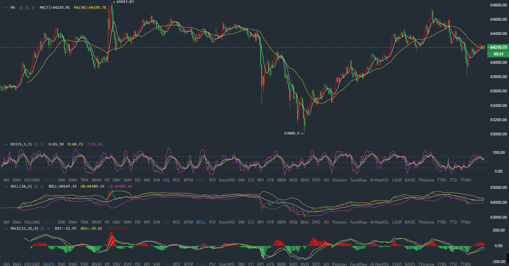Choose AI-NetVOL in the row below the KDJ chart
The image size is (509, 266).
point(379,180)
